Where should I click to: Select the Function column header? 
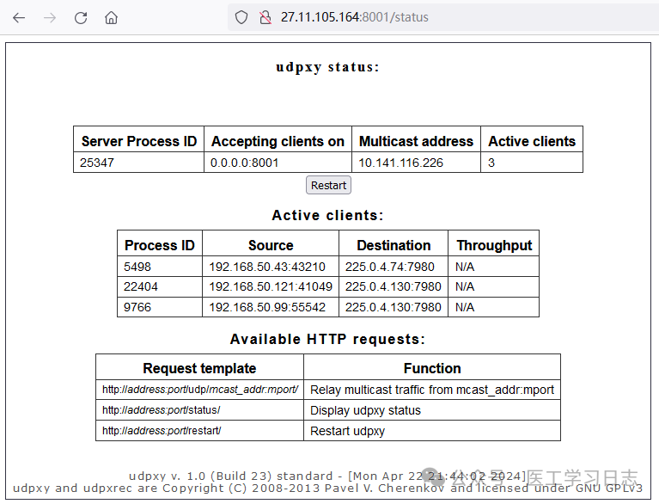coord(432,368)
